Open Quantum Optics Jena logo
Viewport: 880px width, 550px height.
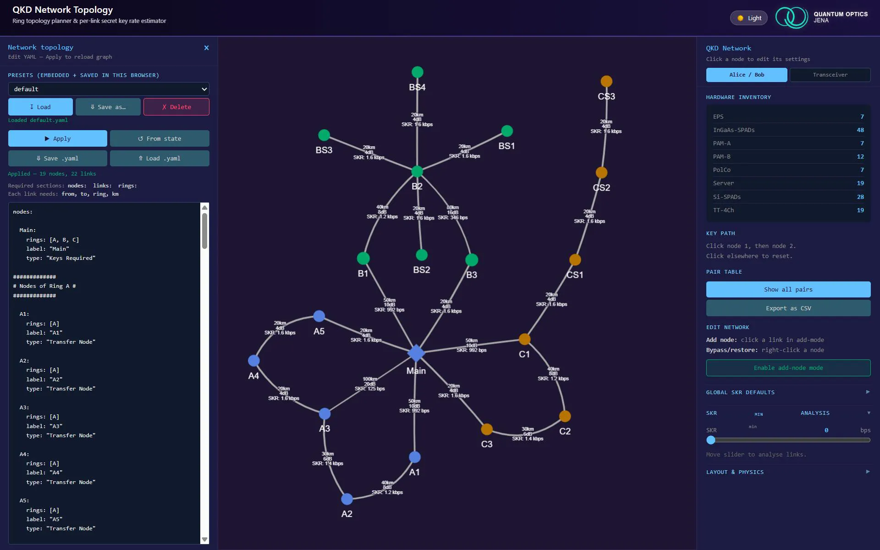coord(822,17)
